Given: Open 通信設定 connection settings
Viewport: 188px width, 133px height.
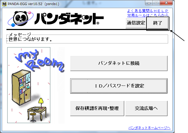Looking at the screenshot, I should (136, 23).
